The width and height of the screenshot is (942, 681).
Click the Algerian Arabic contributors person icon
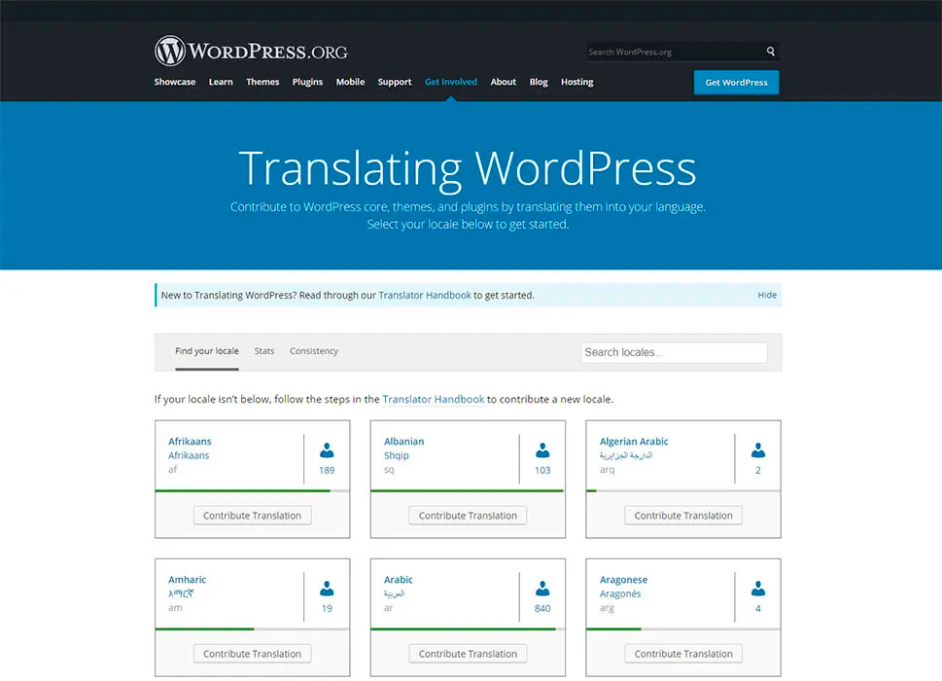(x=758, y=451)
